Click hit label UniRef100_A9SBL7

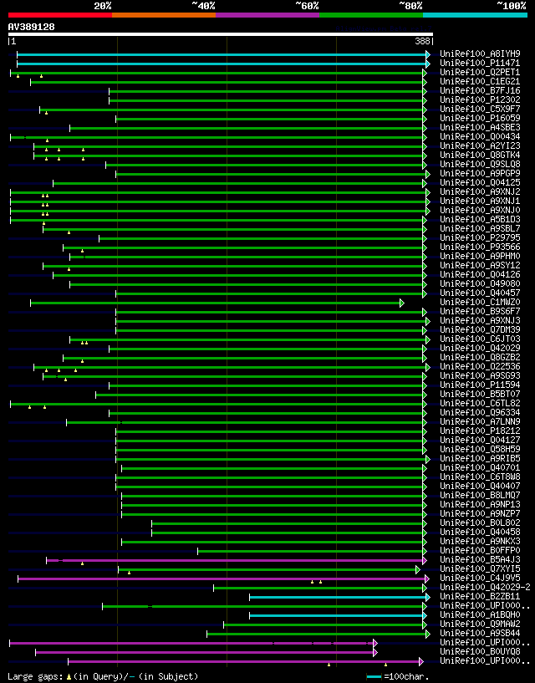[480, 228]
